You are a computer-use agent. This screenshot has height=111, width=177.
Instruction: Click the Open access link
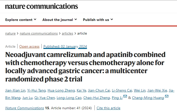(29, 46)
